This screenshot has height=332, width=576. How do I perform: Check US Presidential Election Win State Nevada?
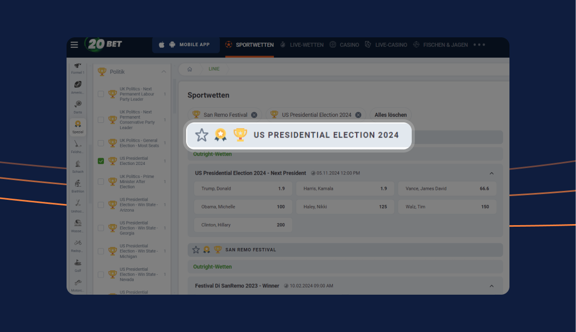(101, 274)
